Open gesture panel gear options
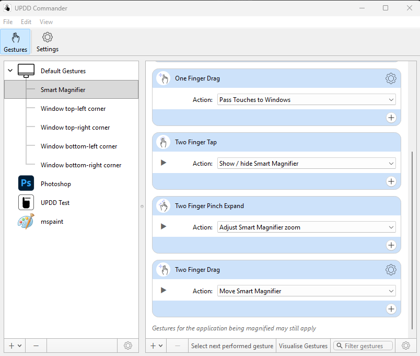This screenshot has width=420, height=356. pyautogui.click(x=406, y=346)
